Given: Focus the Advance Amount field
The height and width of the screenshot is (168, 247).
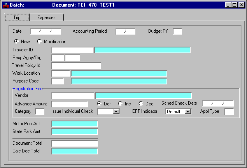Looking at the screenshot, I should pyautogui.click(x=70, y=104).
